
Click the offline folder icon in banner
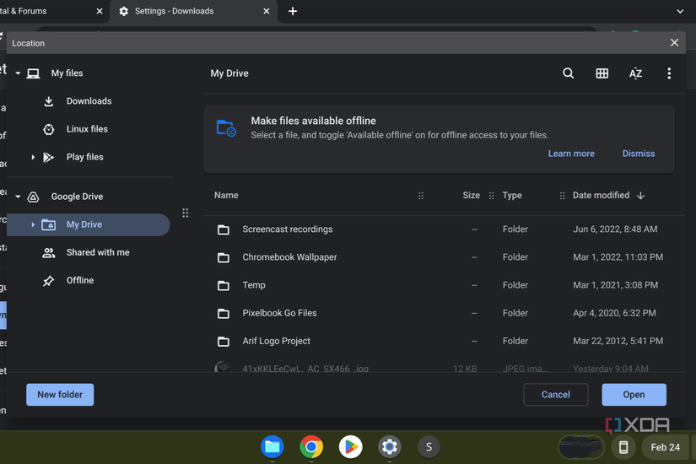(x=226, y=128)
